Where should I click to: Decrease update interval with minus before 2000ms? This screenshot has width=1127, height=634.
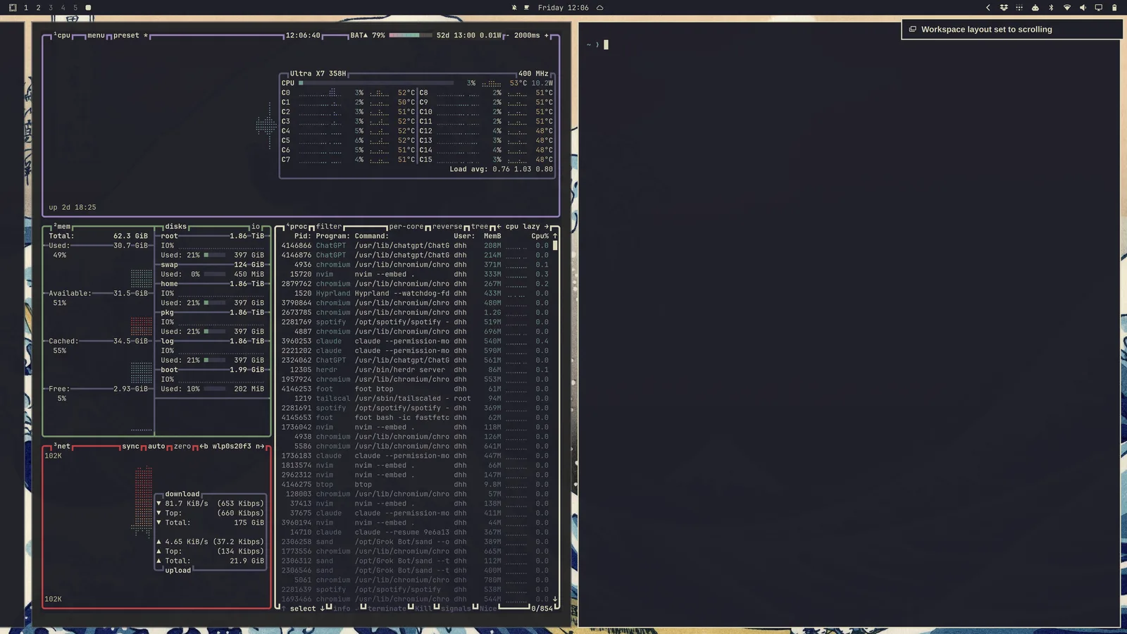(507, 35)
